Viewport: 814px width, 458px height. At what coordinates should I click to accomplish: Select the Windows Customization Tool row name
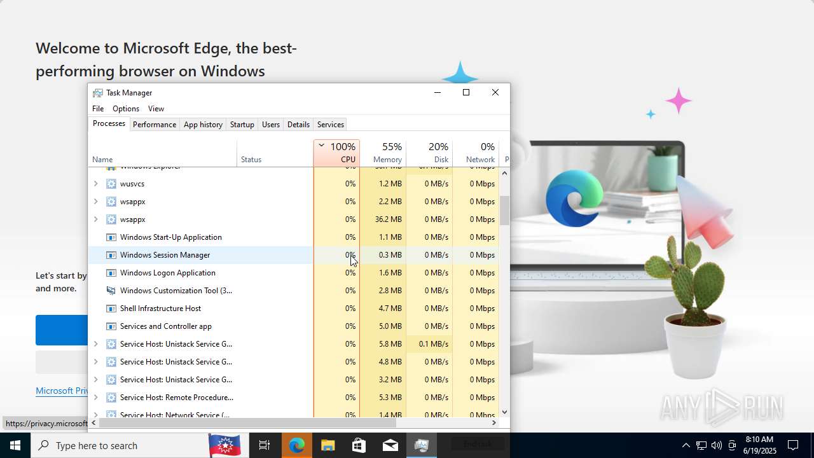click(176, 291)
